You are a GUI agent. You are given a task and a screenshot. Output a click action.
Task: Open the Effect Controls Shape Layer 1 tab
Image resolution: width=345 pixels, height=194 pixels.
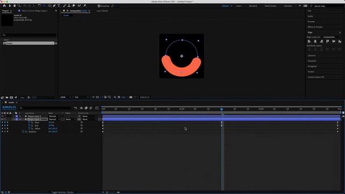pyautogui.click(x=34, y=11)
